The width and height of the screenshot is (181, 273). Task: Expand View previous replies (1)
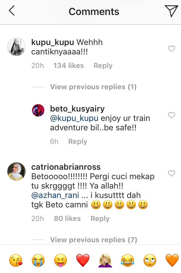coord(93,87)
